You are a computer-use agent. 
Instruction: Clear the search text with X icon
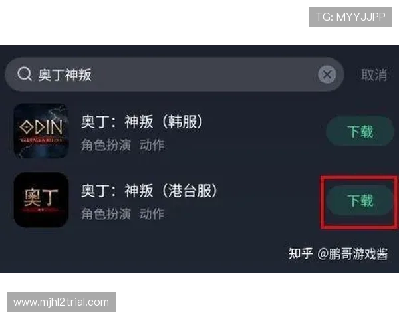[327, 74]
